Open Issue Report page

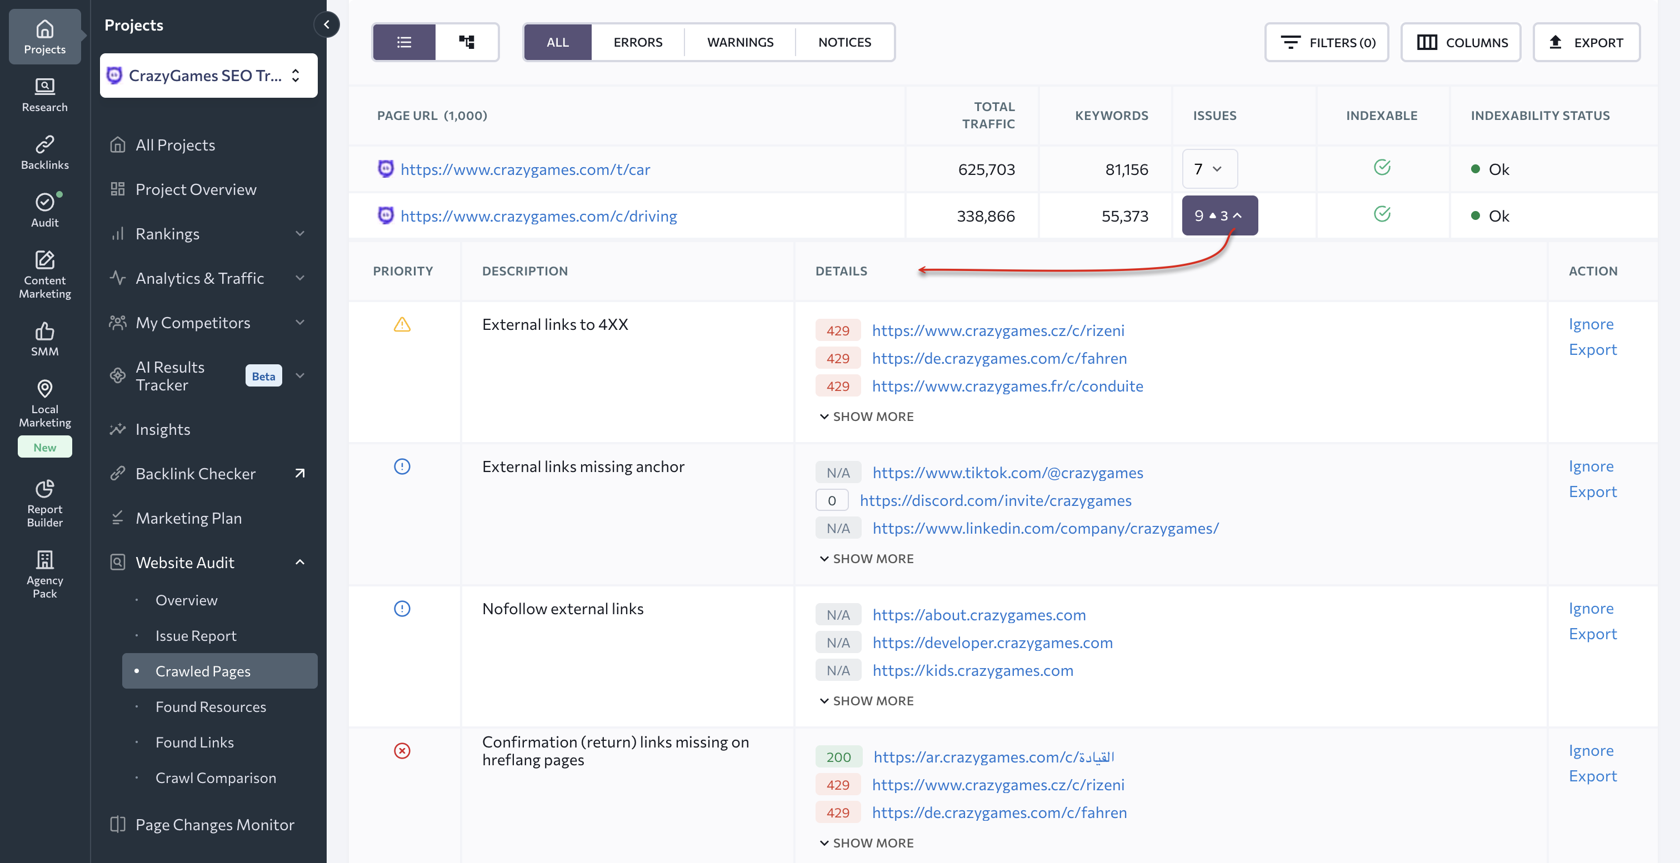pos(196,635)
